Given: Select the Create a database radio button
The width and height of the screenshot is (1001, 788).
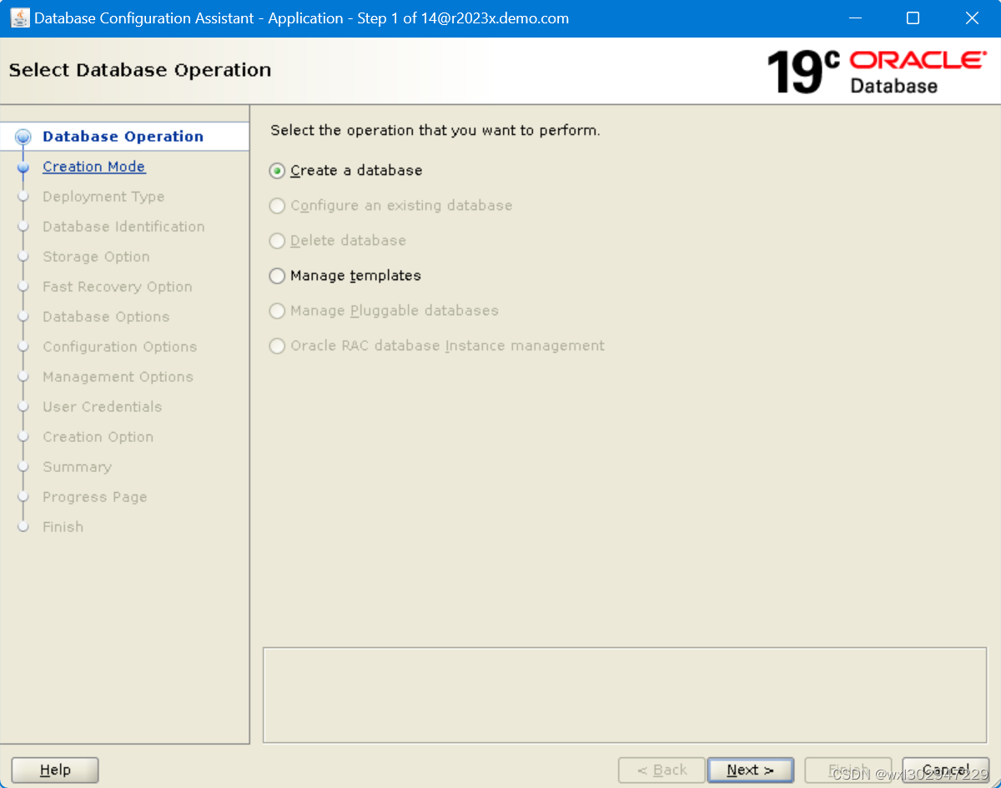Looking at the screenshot, I should pos(277,171).
